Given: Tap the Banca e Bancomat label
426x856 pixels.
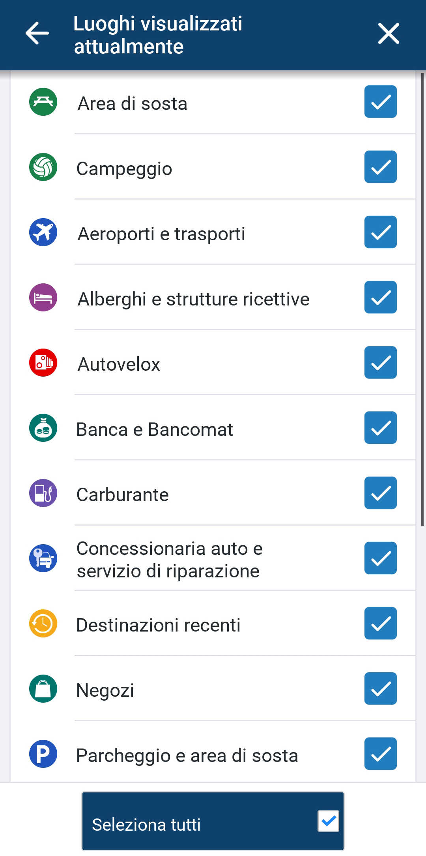Looking at the screenshot, I should coord(154,430).
